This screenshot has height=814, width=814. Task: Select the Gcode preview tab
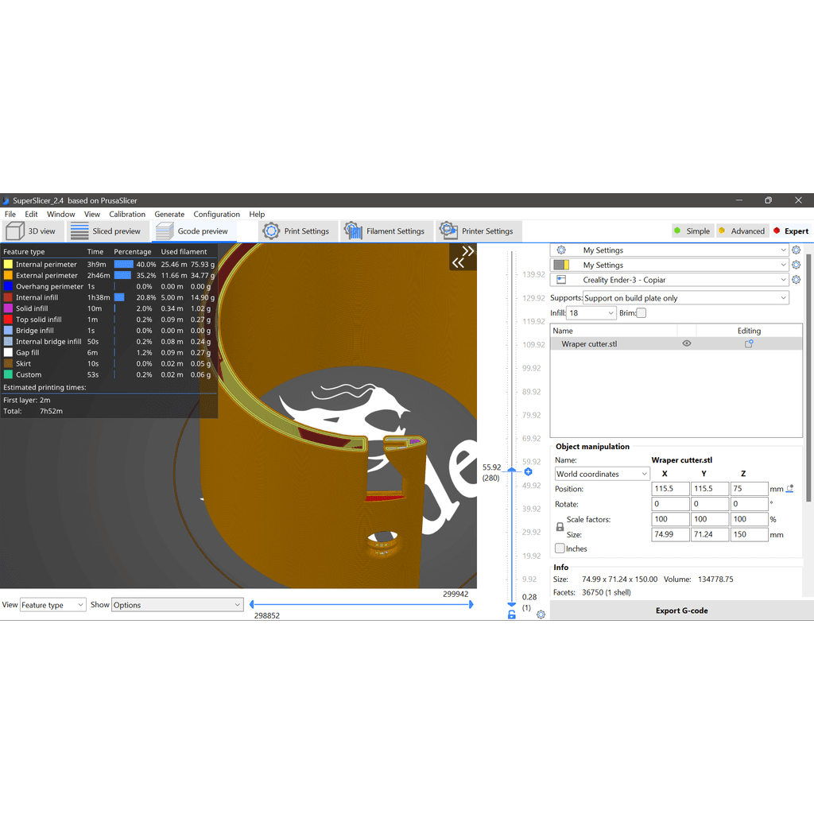194,231
